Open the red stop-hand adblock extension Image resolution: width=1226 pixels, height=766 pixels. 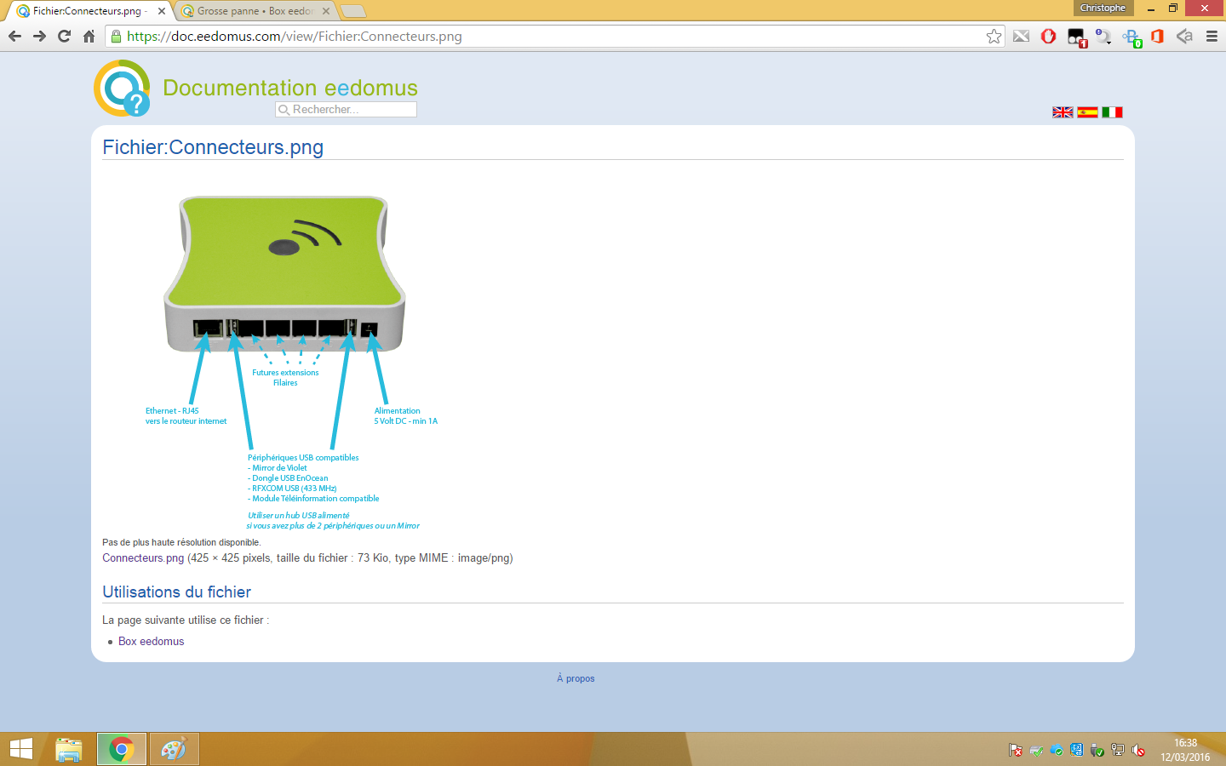tap(1049, 37)
